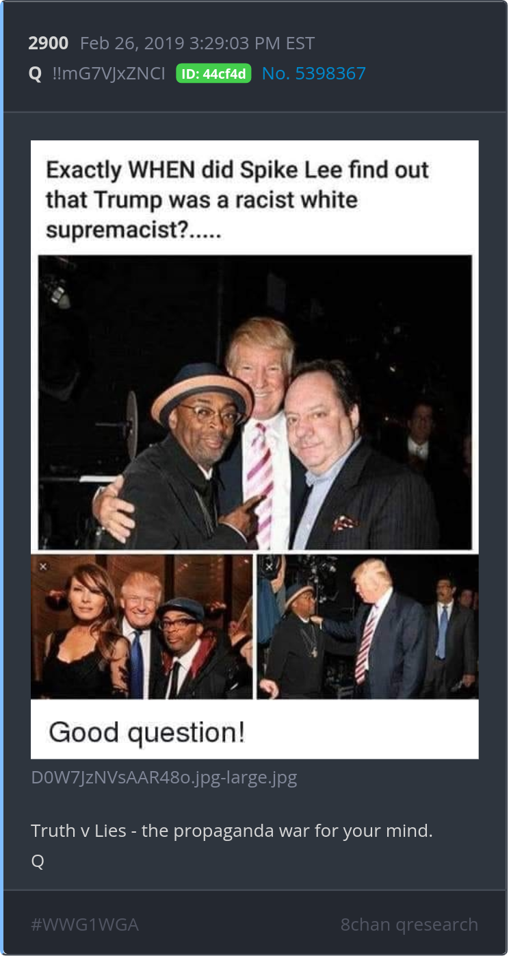Click the meme headline starting 'Exactly WHEN'
The image size is (509, 956).
coord(237,200)
